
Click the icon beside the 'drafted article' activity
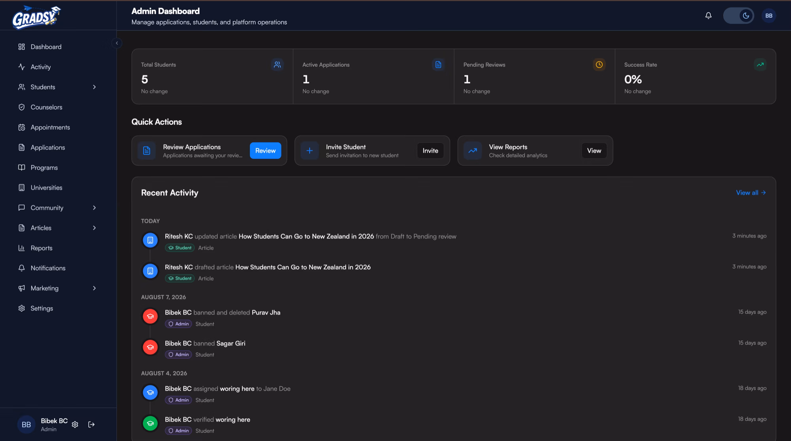coord(150,271)
